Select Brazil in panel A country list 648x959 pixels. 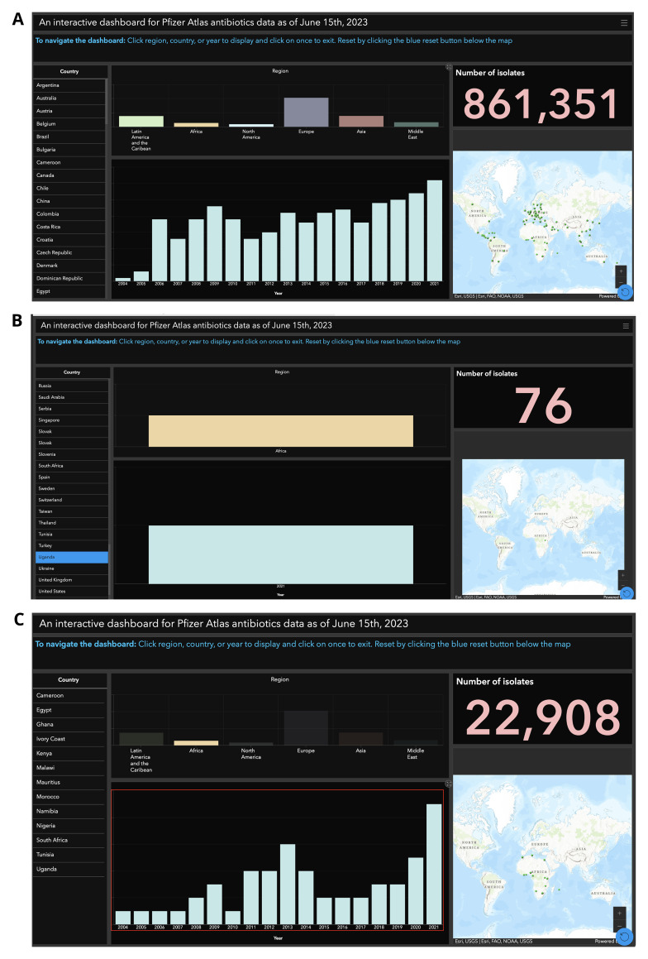pos(69,137)
